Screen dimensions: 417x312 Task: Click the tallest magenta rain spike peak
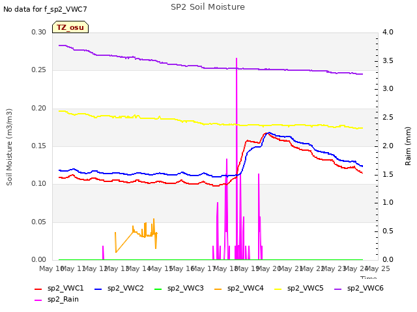pyautogui.click(x=237, y=58)
